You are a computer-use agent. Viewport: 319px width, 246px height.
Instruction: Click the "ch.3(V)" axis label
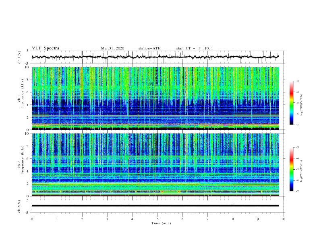[x=19, y=207]
